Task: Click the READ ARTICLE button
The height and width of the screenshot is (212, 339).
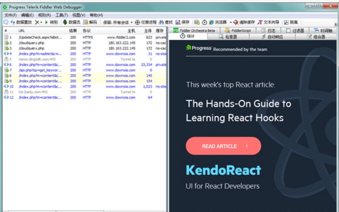Action: 223,146
